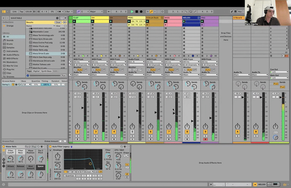
Task: Launch the BASS track's first clip
Action: pyautogui.click(x=166, y=21)
